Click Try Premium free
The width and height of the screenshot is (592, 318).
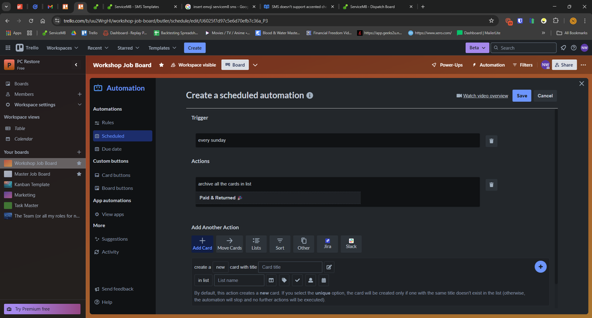(x=42, y=309)
